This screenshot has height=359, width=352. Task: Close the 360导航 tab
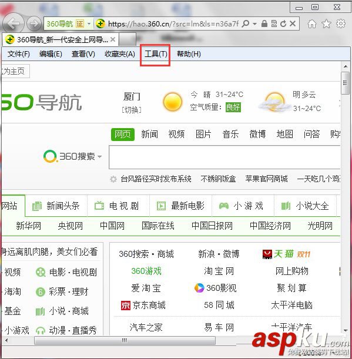coord(113,39)
